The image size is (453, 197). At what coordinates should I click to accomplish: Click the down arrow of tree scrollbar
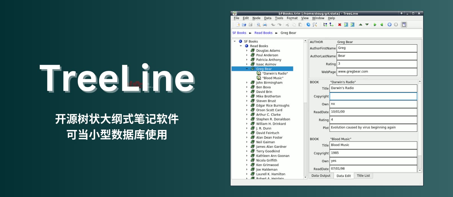click(305, 177)
